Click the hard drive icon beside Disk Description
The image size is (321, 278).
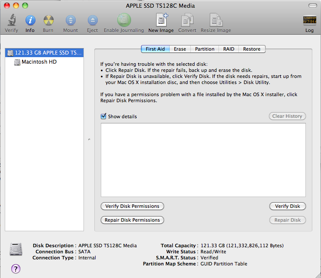16,249
